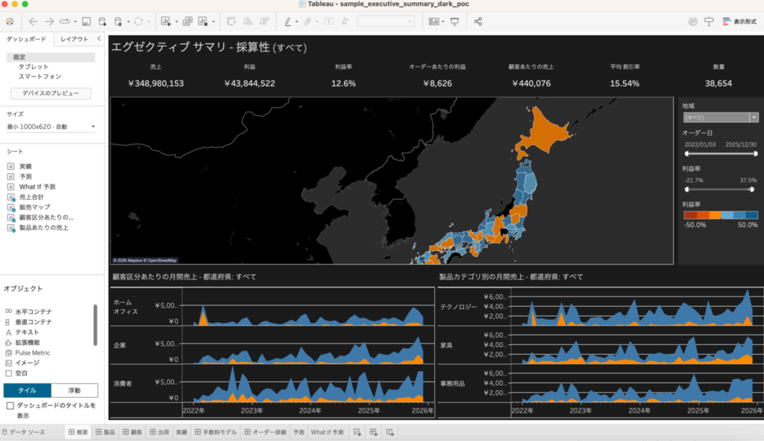Select the スマートフォン device layout
Image resolution: width=764 pixels, height=441 pixels.
(40, 77)
